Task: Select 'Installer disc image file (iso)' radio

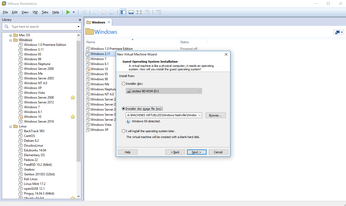Action: (123, 109)
